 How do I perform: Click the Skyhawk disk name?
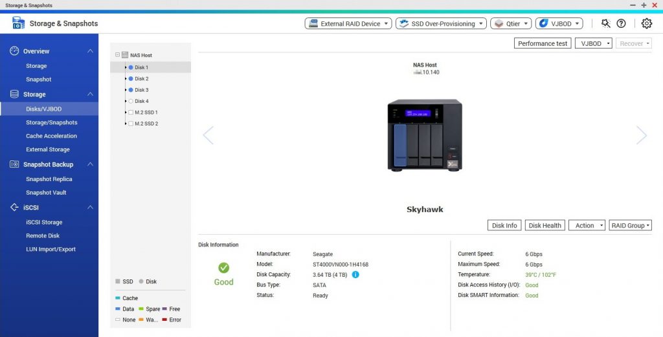point(425,210)
